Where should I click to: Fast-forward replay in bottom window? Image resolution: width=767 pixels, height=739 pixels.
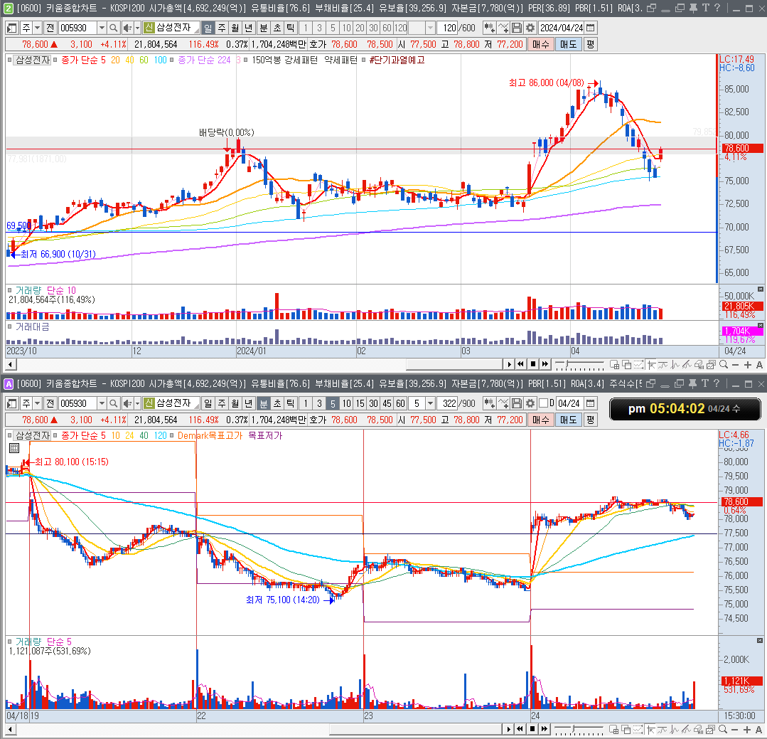click(x=545, y=729)
